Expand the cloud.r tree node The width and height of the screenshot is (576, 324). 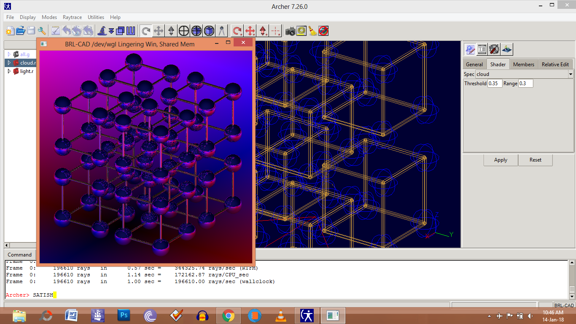pos(9,63)
